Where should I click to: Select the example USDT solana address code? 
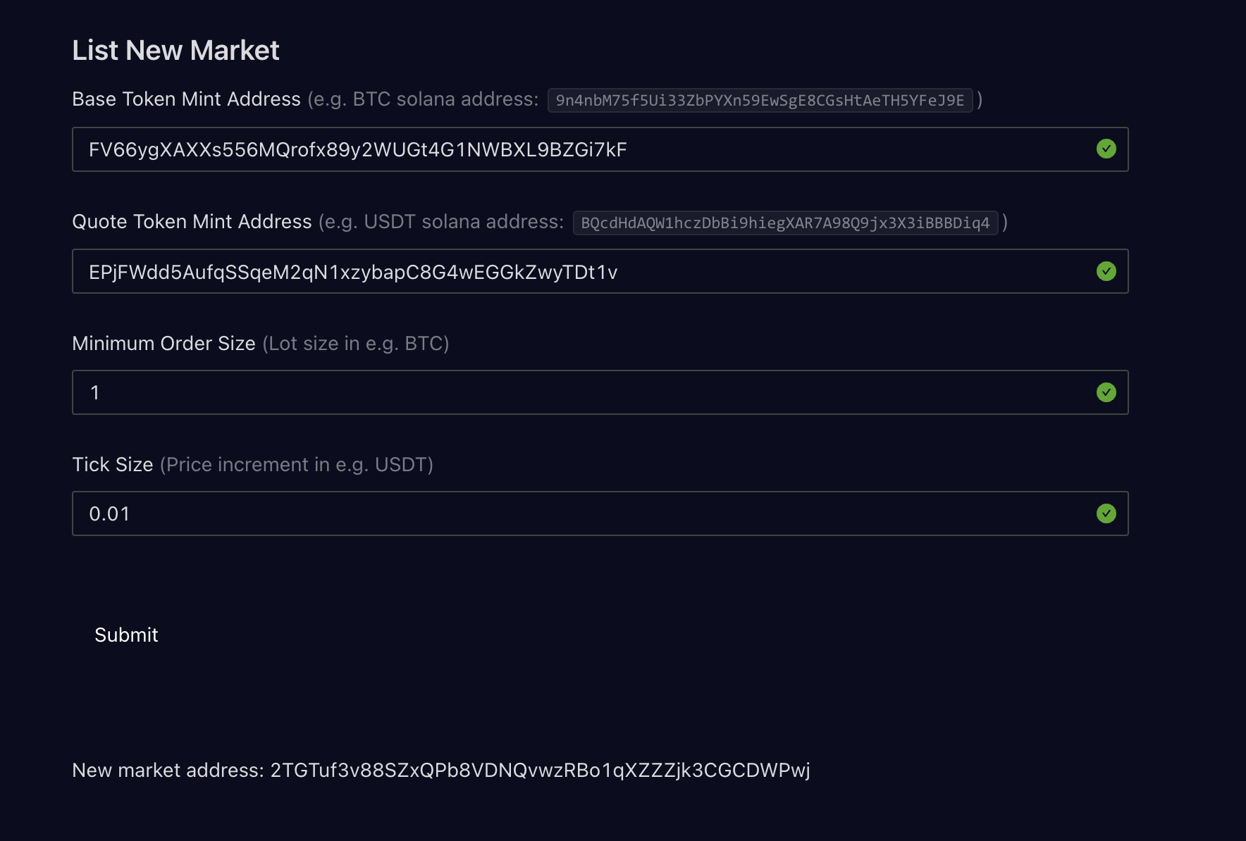[785, 223]
